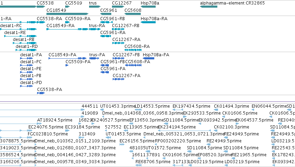Click EST 527552 label

click(113, 127)
